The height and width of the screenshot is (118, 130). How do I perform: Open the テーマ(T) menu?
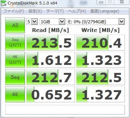55,11
